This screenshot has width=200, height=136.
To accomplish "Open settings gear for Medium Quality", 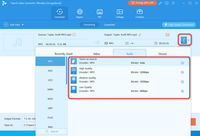I will tap(182, 82).
